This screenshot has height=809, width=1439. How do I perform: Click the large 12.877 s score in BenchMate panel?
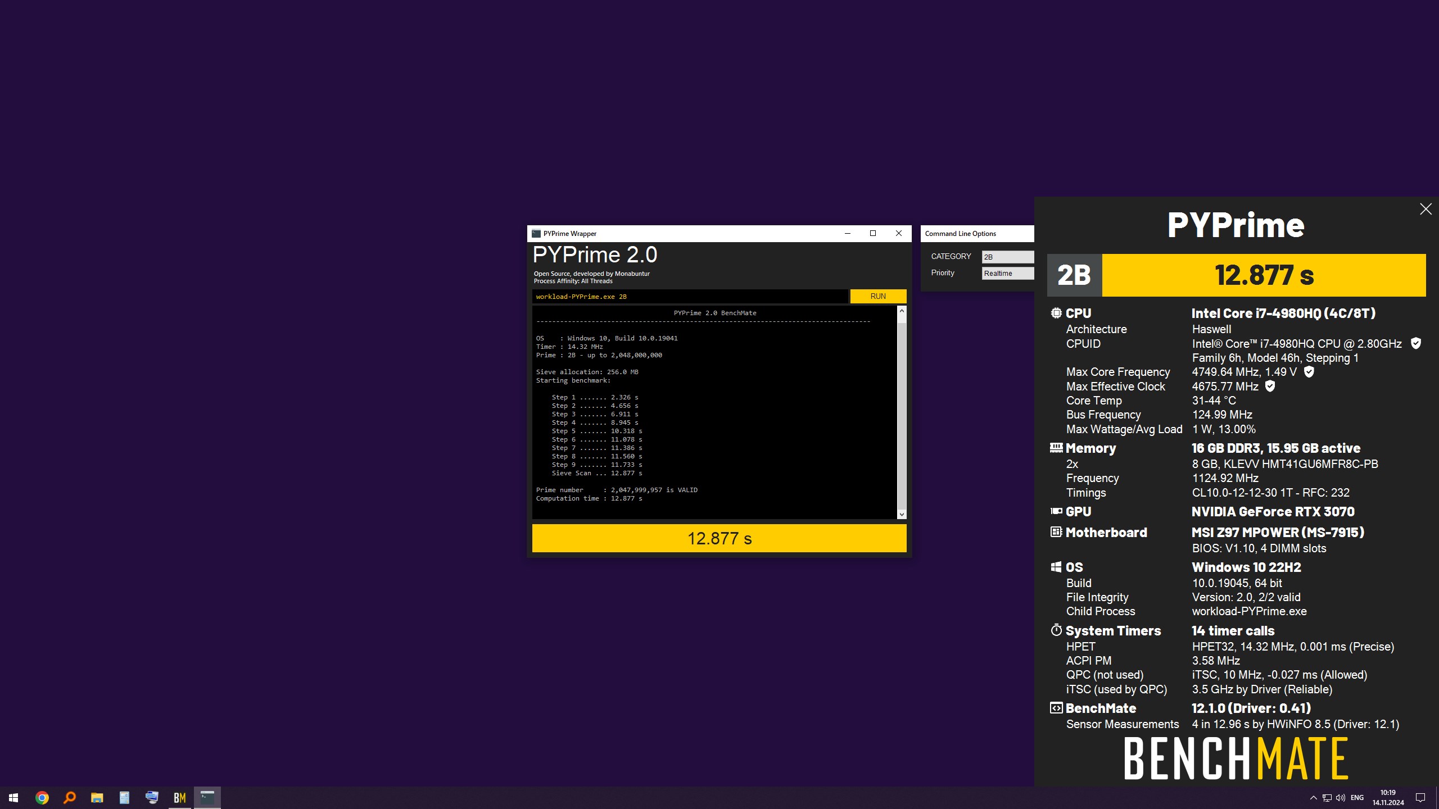coord(1264,275)
